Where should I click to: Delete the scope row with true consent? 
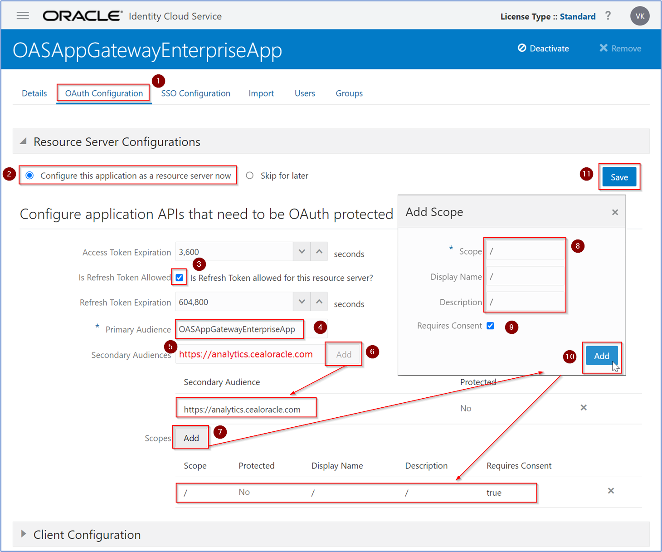(611, 491)
